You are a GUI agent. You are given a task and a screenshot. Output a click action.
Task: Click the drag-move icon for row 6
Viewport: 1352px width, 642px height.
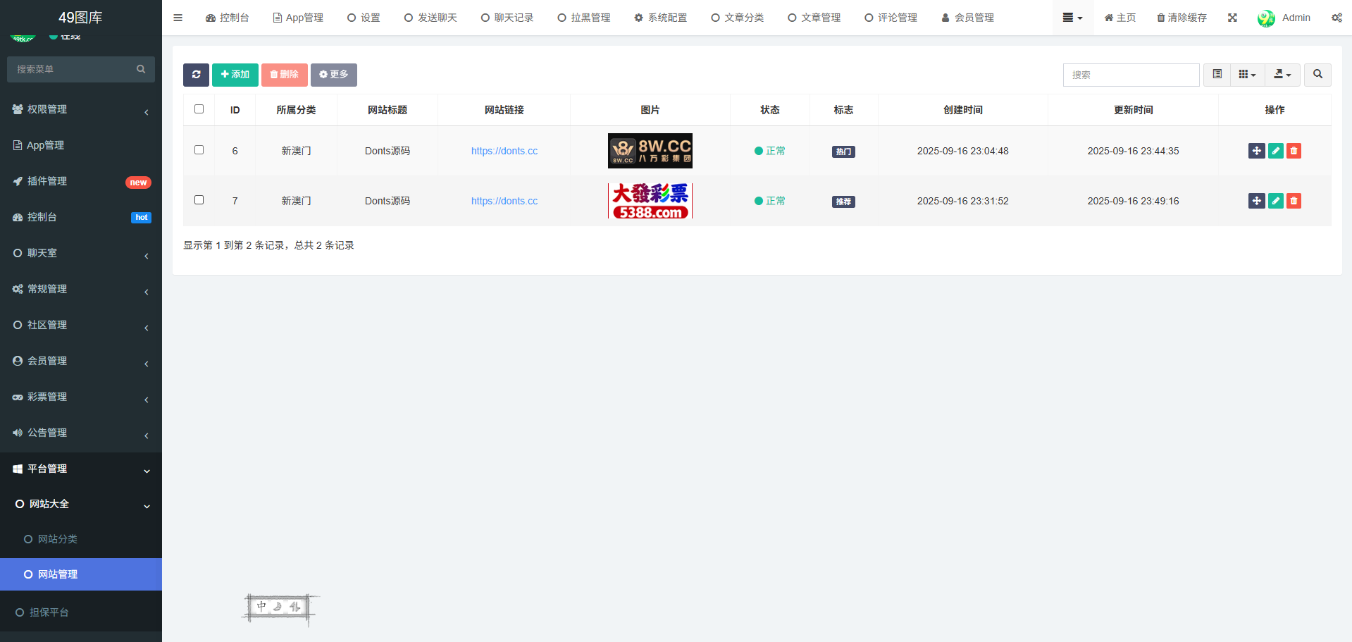[1256, 151]
